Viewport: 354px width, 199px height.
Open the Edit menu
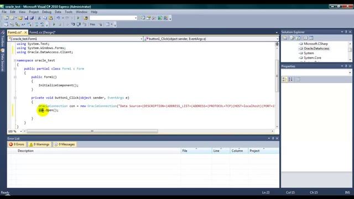[x=13, y=12]
